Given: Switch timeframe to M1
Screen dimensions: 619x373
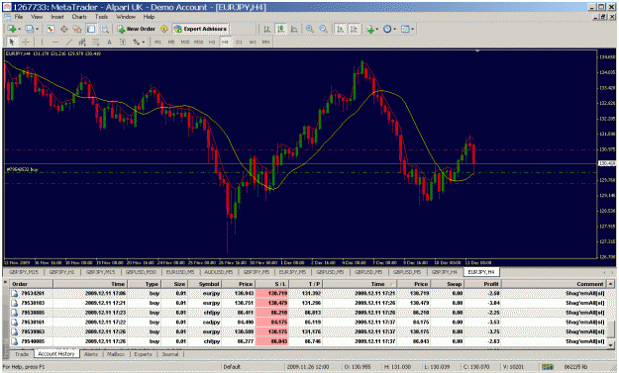Looking at the screenshot, I should click(x=157, y=42).
